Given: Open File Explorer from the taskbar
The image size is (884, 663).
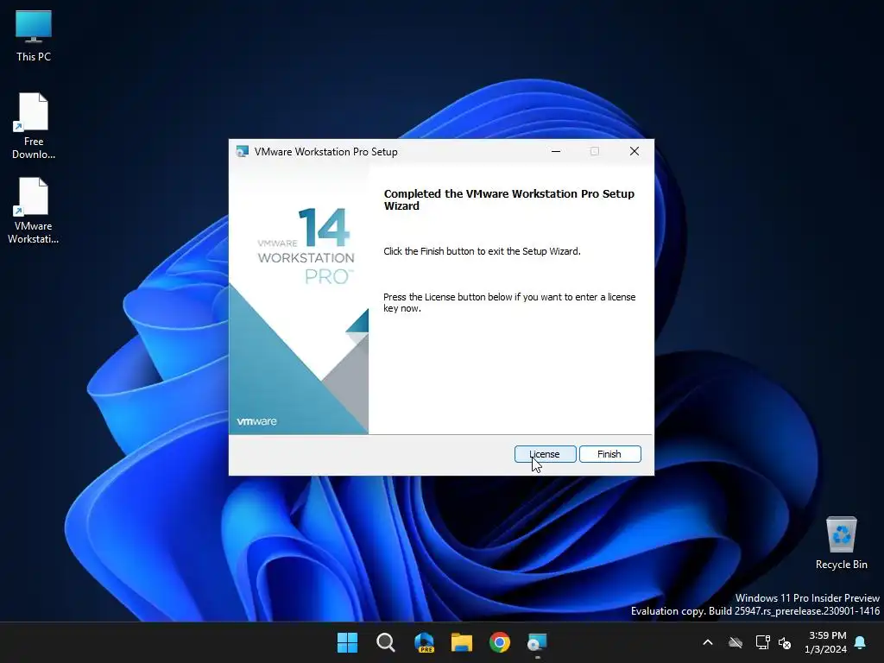Looking at the screenshot, I should pyautogui.click(x=462, y=642).
